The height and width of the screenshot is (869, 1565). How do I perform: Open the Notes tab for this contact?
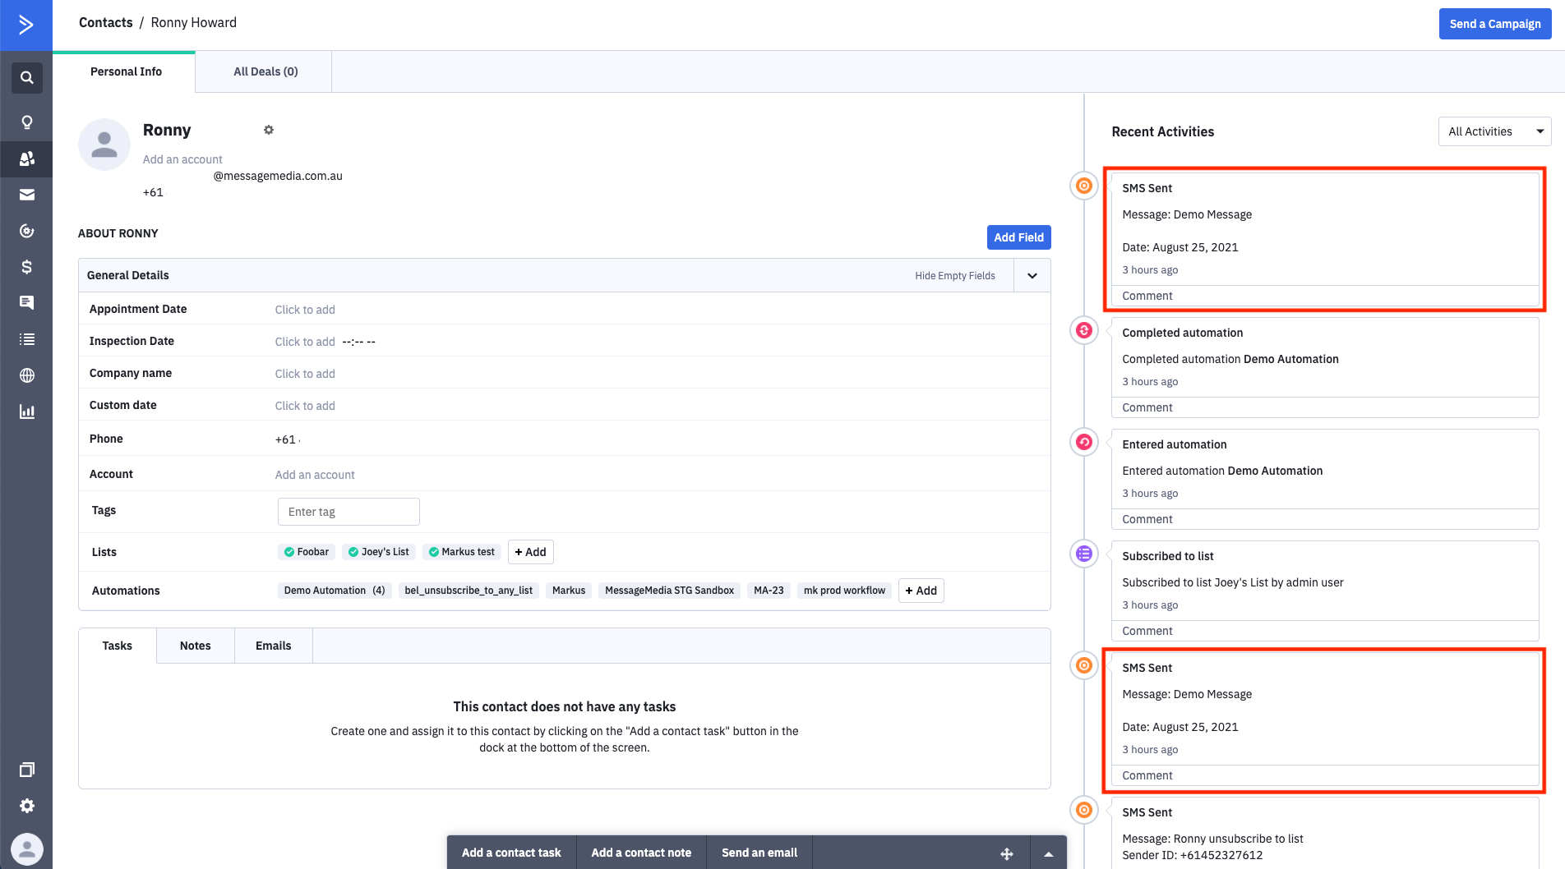point(195,646)
